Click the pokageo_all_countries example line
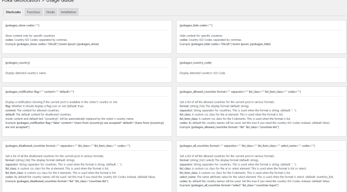Viewport: 347px width, 192px height. [229, 185]
